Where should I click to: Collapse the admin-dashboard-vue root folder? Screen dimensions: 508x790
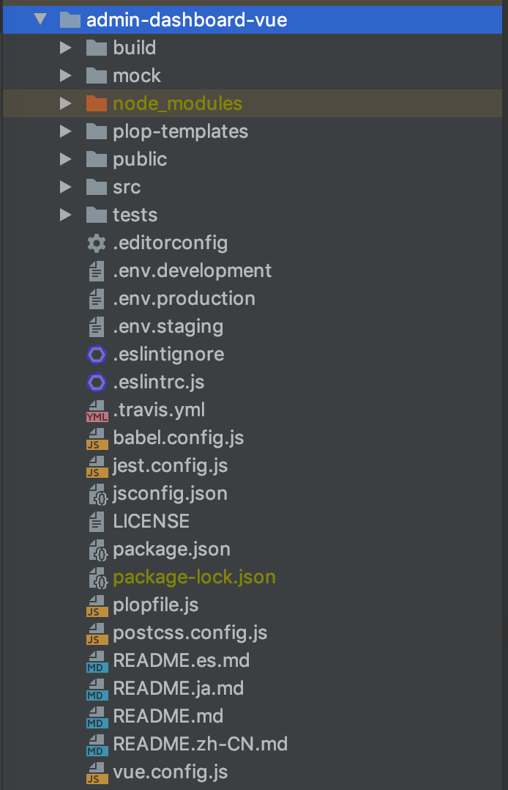click(40, 20)
